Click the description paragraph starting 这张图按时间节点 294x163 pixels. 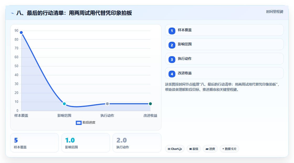coord(222,87)
